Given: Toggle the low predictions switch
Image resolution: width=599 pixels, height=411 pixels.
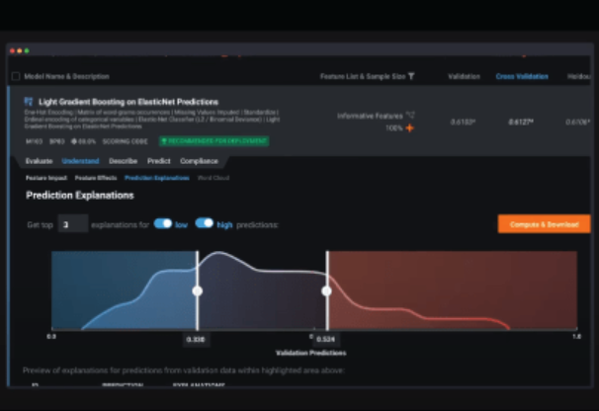Looking at the screenshot, I should click(163, 223).
